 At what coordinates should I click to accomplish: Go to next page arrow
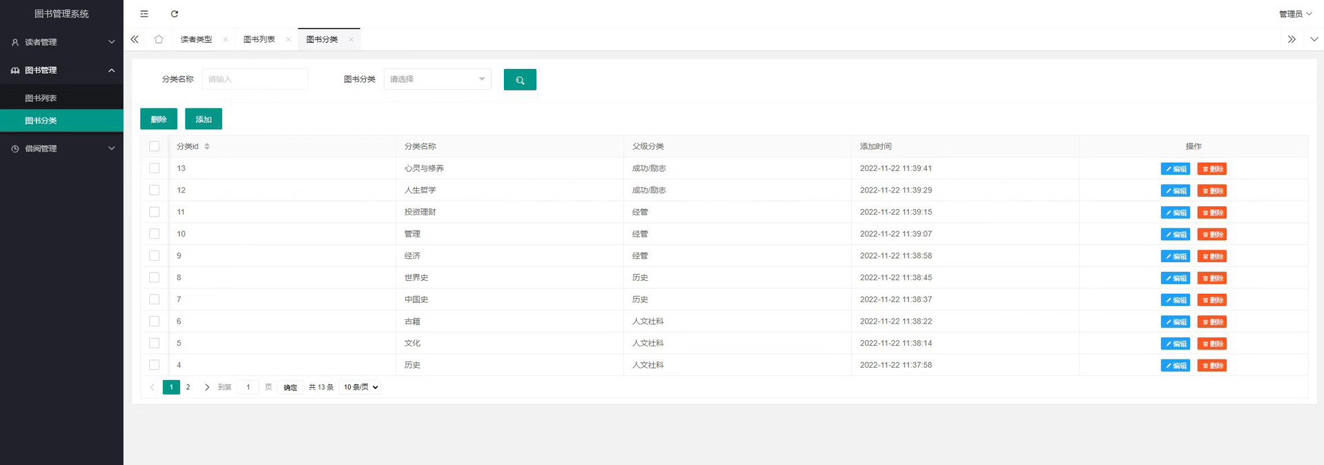[x=206, y=387]
